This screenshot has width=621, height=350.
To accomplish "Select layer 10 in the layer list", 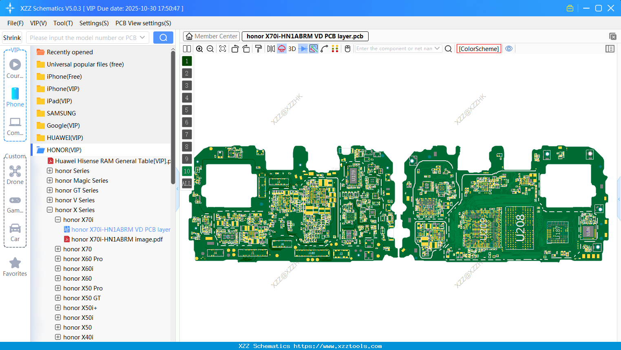I will [x=186, y=171].
